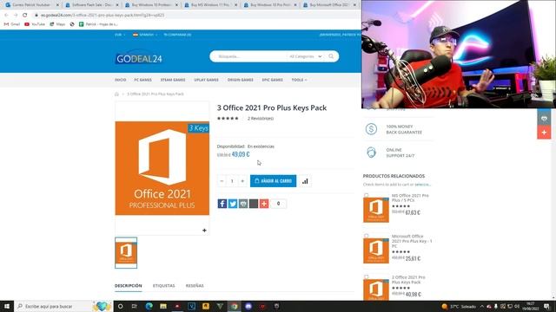The image size is (556, 312).
Task: Open the Microsoft Office 2021 Pro Plus Key 1 PC link
Action: click(412, 241)
